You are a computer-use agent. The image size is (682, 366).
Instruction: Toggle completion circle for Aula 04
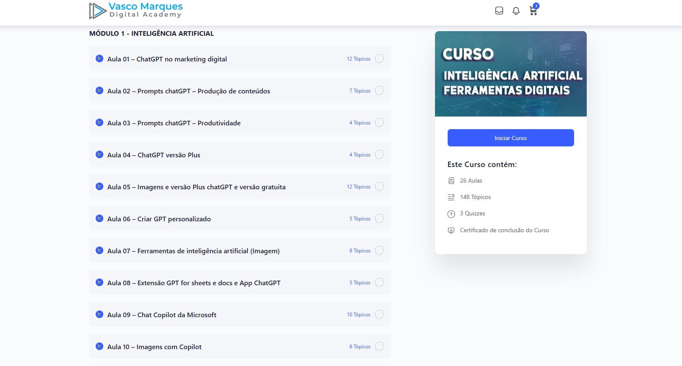click(379, 154)
